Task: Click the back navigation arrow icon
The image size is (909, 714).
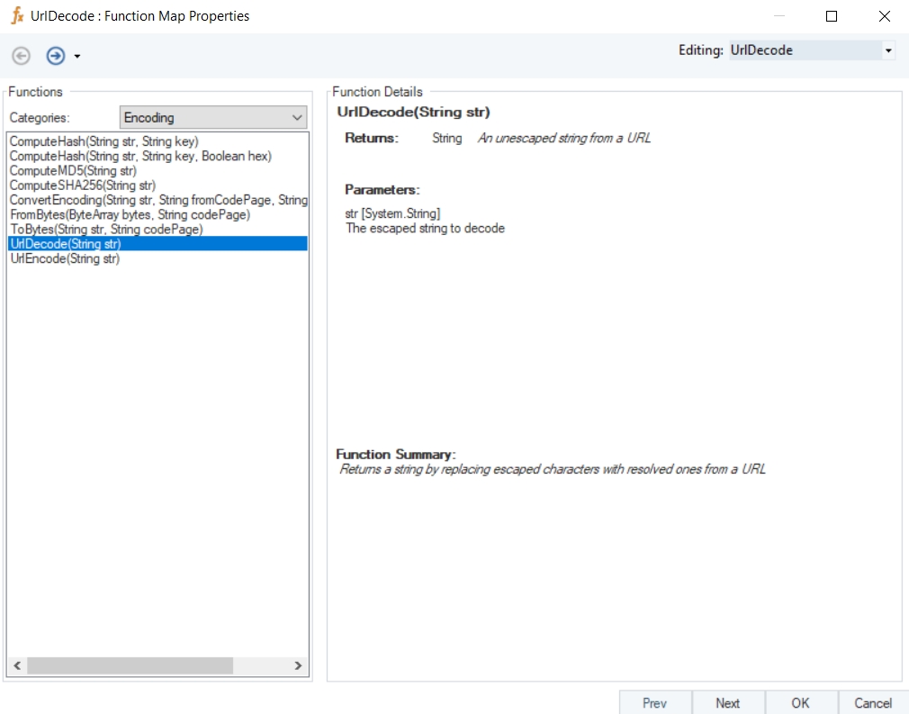Action: [x=21, y=56]
